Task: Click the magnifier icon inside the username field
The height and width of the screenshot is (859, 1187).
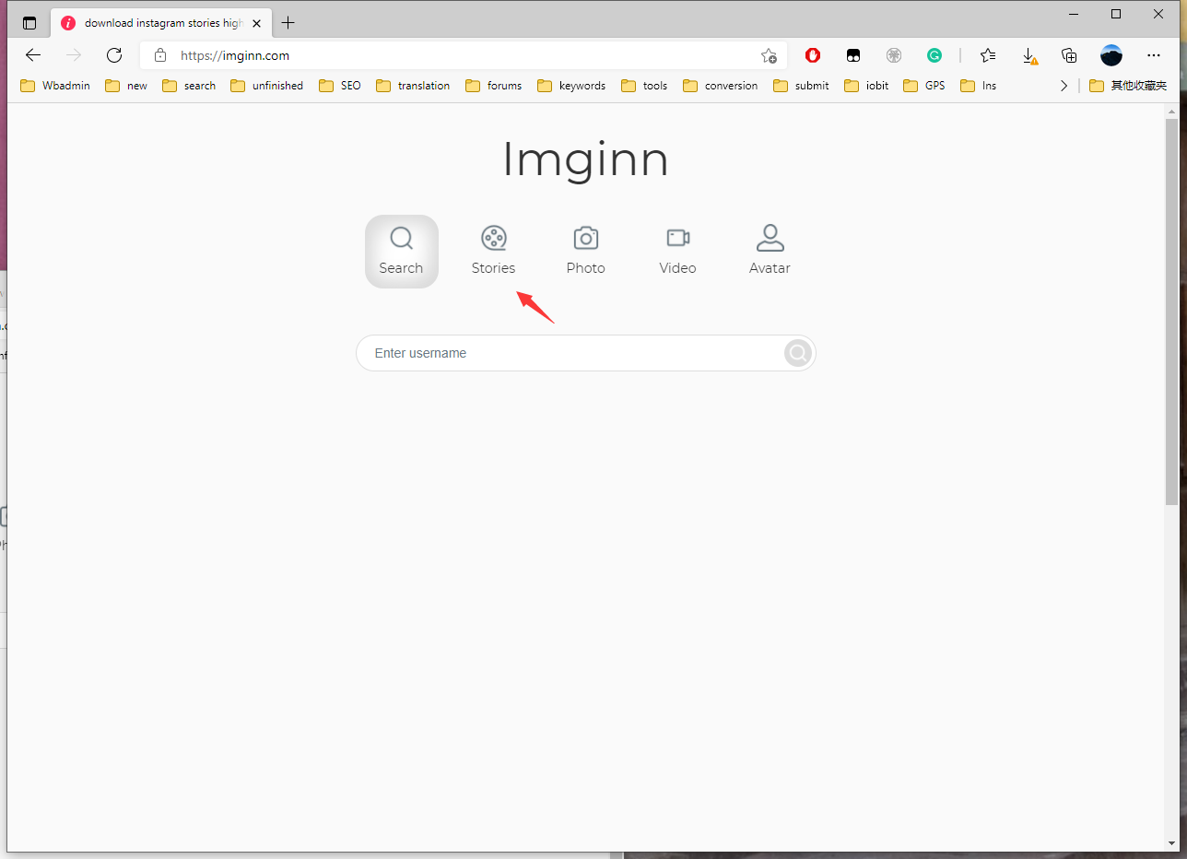Action: pyautogui.click(x=796, y=353)
